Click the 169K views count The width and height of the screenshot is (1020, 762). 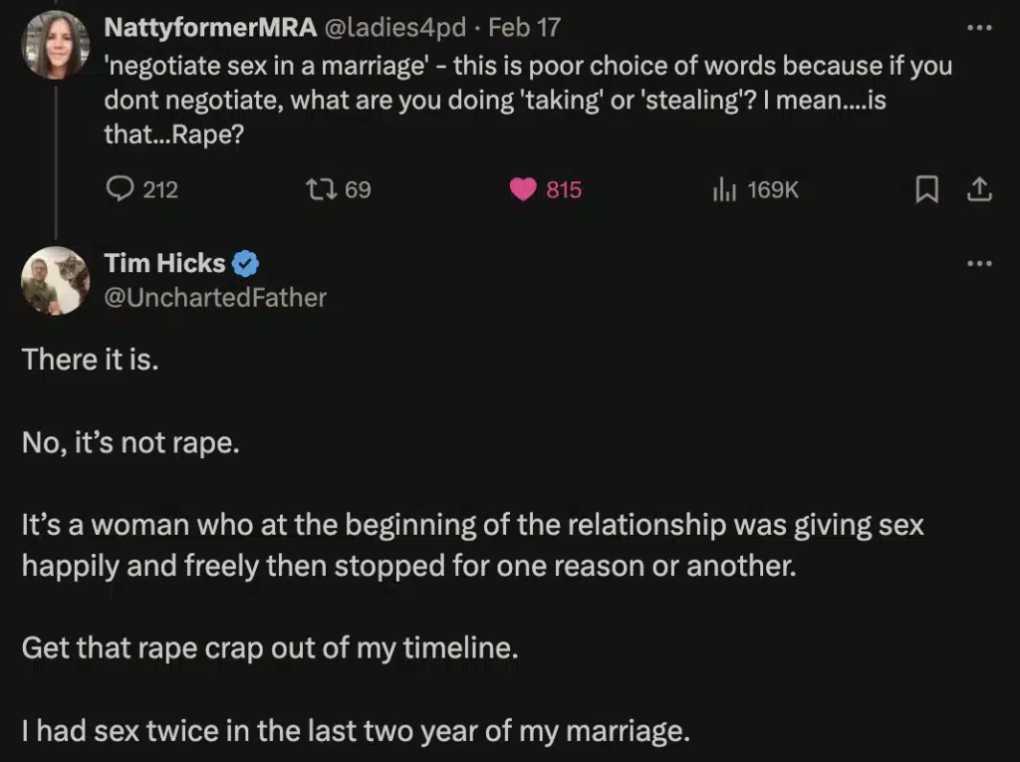[x=772, y=189]
